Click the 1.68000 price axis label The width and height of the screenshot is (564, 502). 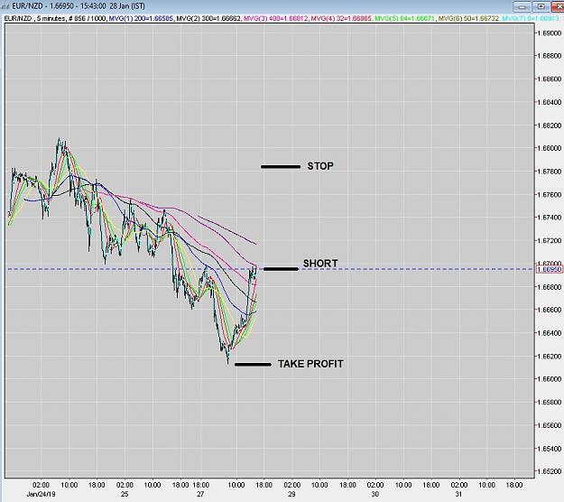coord(549,148)
